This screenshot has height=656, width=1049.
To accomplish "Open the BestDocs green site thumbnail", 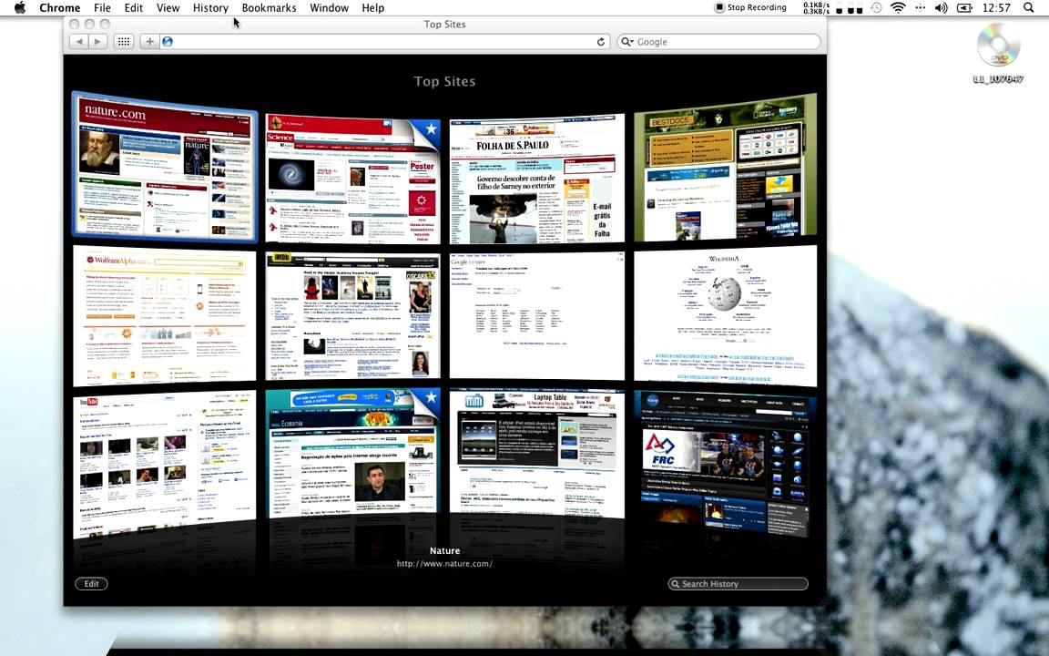I will (x=725, y=168).
